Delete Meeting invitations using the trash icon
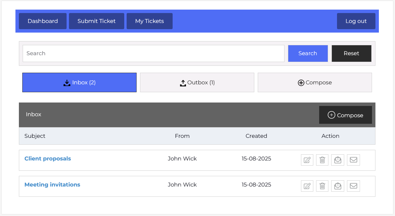 click(322, 186)
